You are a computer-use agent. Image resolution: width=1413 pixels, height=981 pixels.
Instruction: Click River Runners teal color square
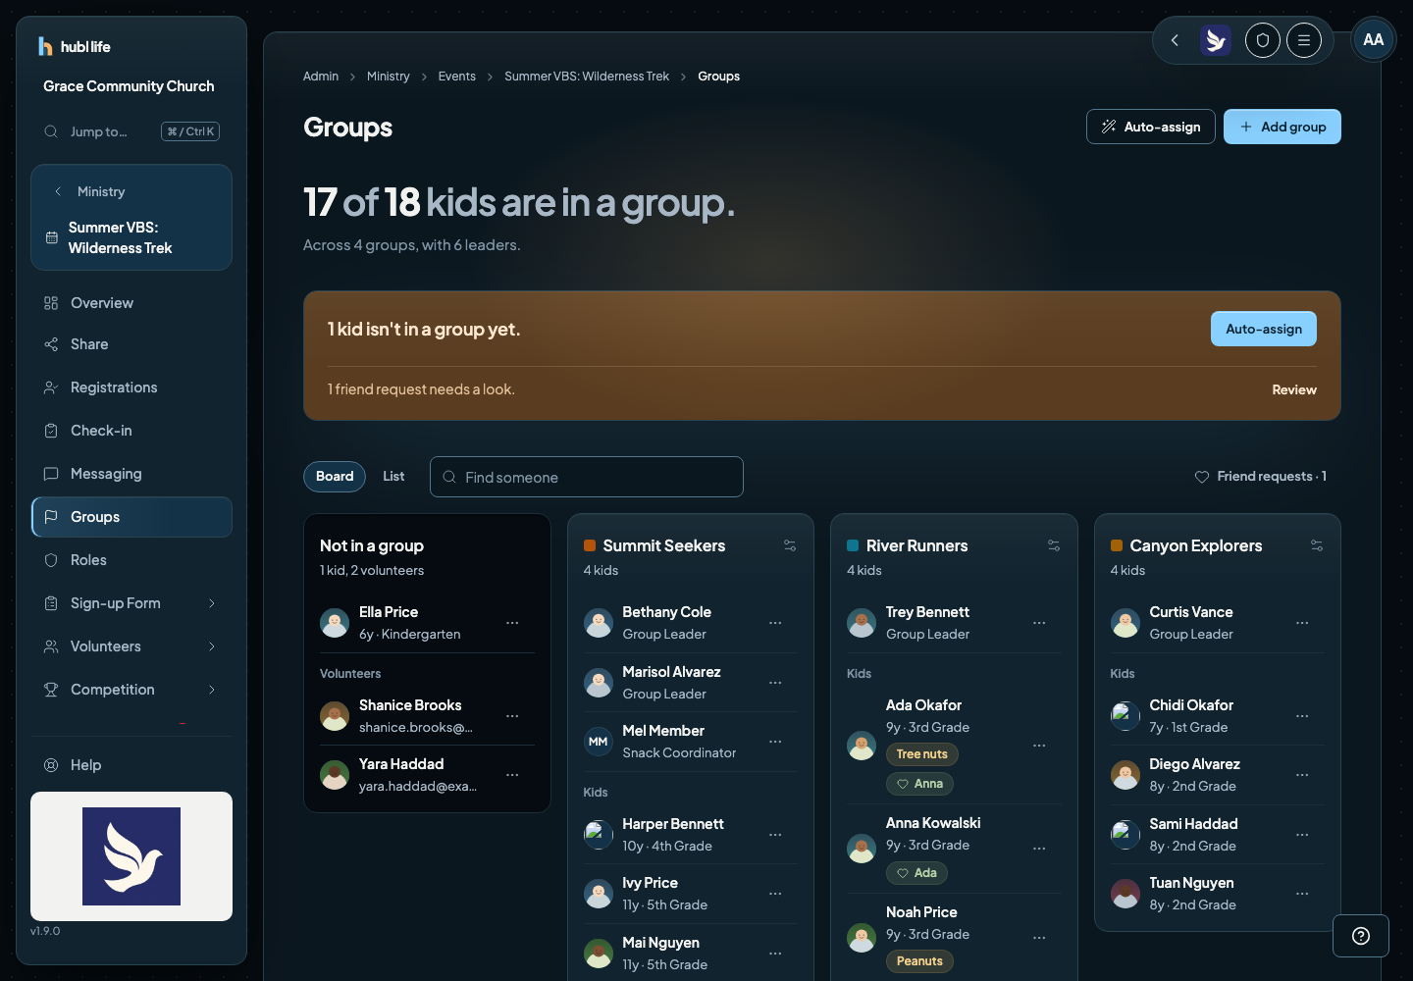[853, 545]
